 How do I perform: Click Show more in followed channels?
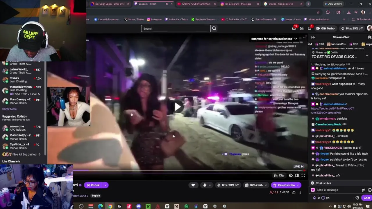pos(9,109)
